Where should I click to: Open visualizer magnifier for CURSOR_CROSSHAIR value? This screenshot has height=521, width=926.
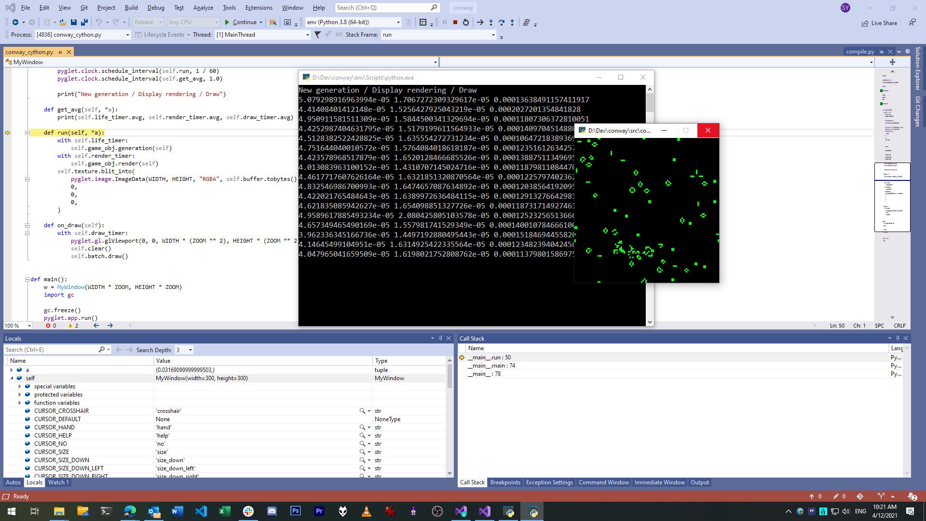(362, 411)
